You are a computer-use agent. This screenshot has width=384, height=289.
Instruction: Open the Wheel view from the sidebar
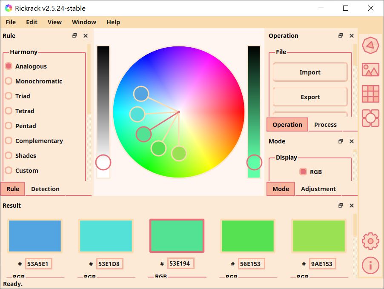[x=370, y=46]
